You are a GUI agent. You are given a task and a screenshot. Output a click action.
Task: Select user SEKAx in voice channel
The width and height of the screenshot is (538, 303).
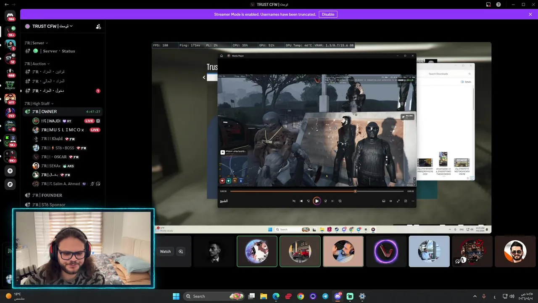pos(67,166)
